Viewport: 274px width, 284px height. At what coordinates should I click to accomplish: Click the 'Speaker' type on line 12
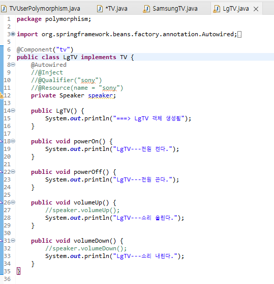click(x=72, y=95)
